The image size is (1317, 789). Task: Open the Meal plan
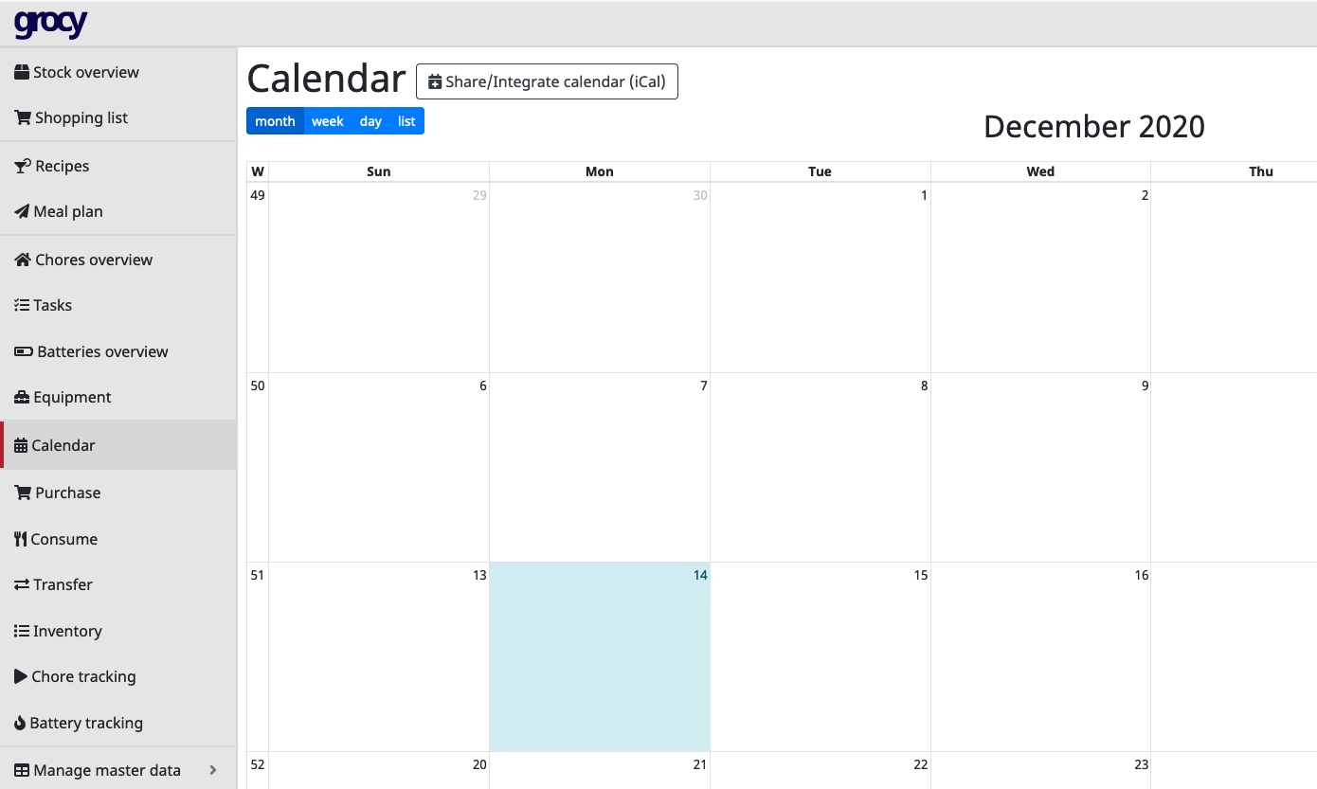67,211
